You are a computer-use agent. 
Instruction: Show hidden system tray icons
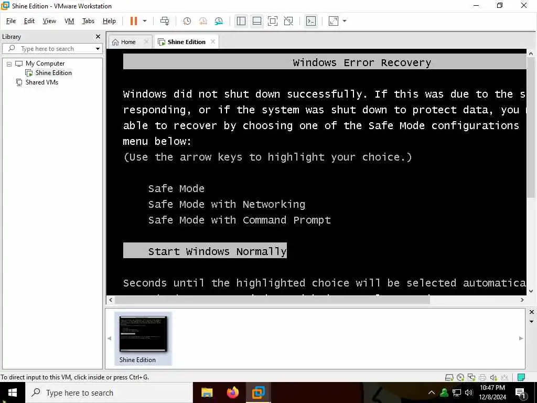coord(432,393)
